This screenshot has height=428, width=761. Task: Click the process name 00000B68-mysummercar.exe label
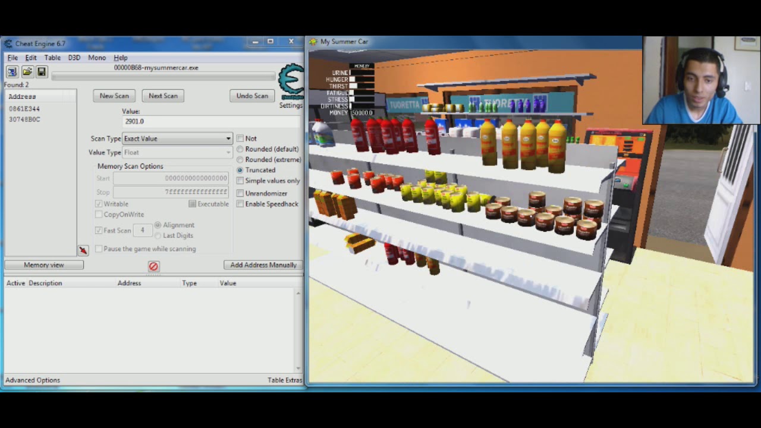coord(156,68)
